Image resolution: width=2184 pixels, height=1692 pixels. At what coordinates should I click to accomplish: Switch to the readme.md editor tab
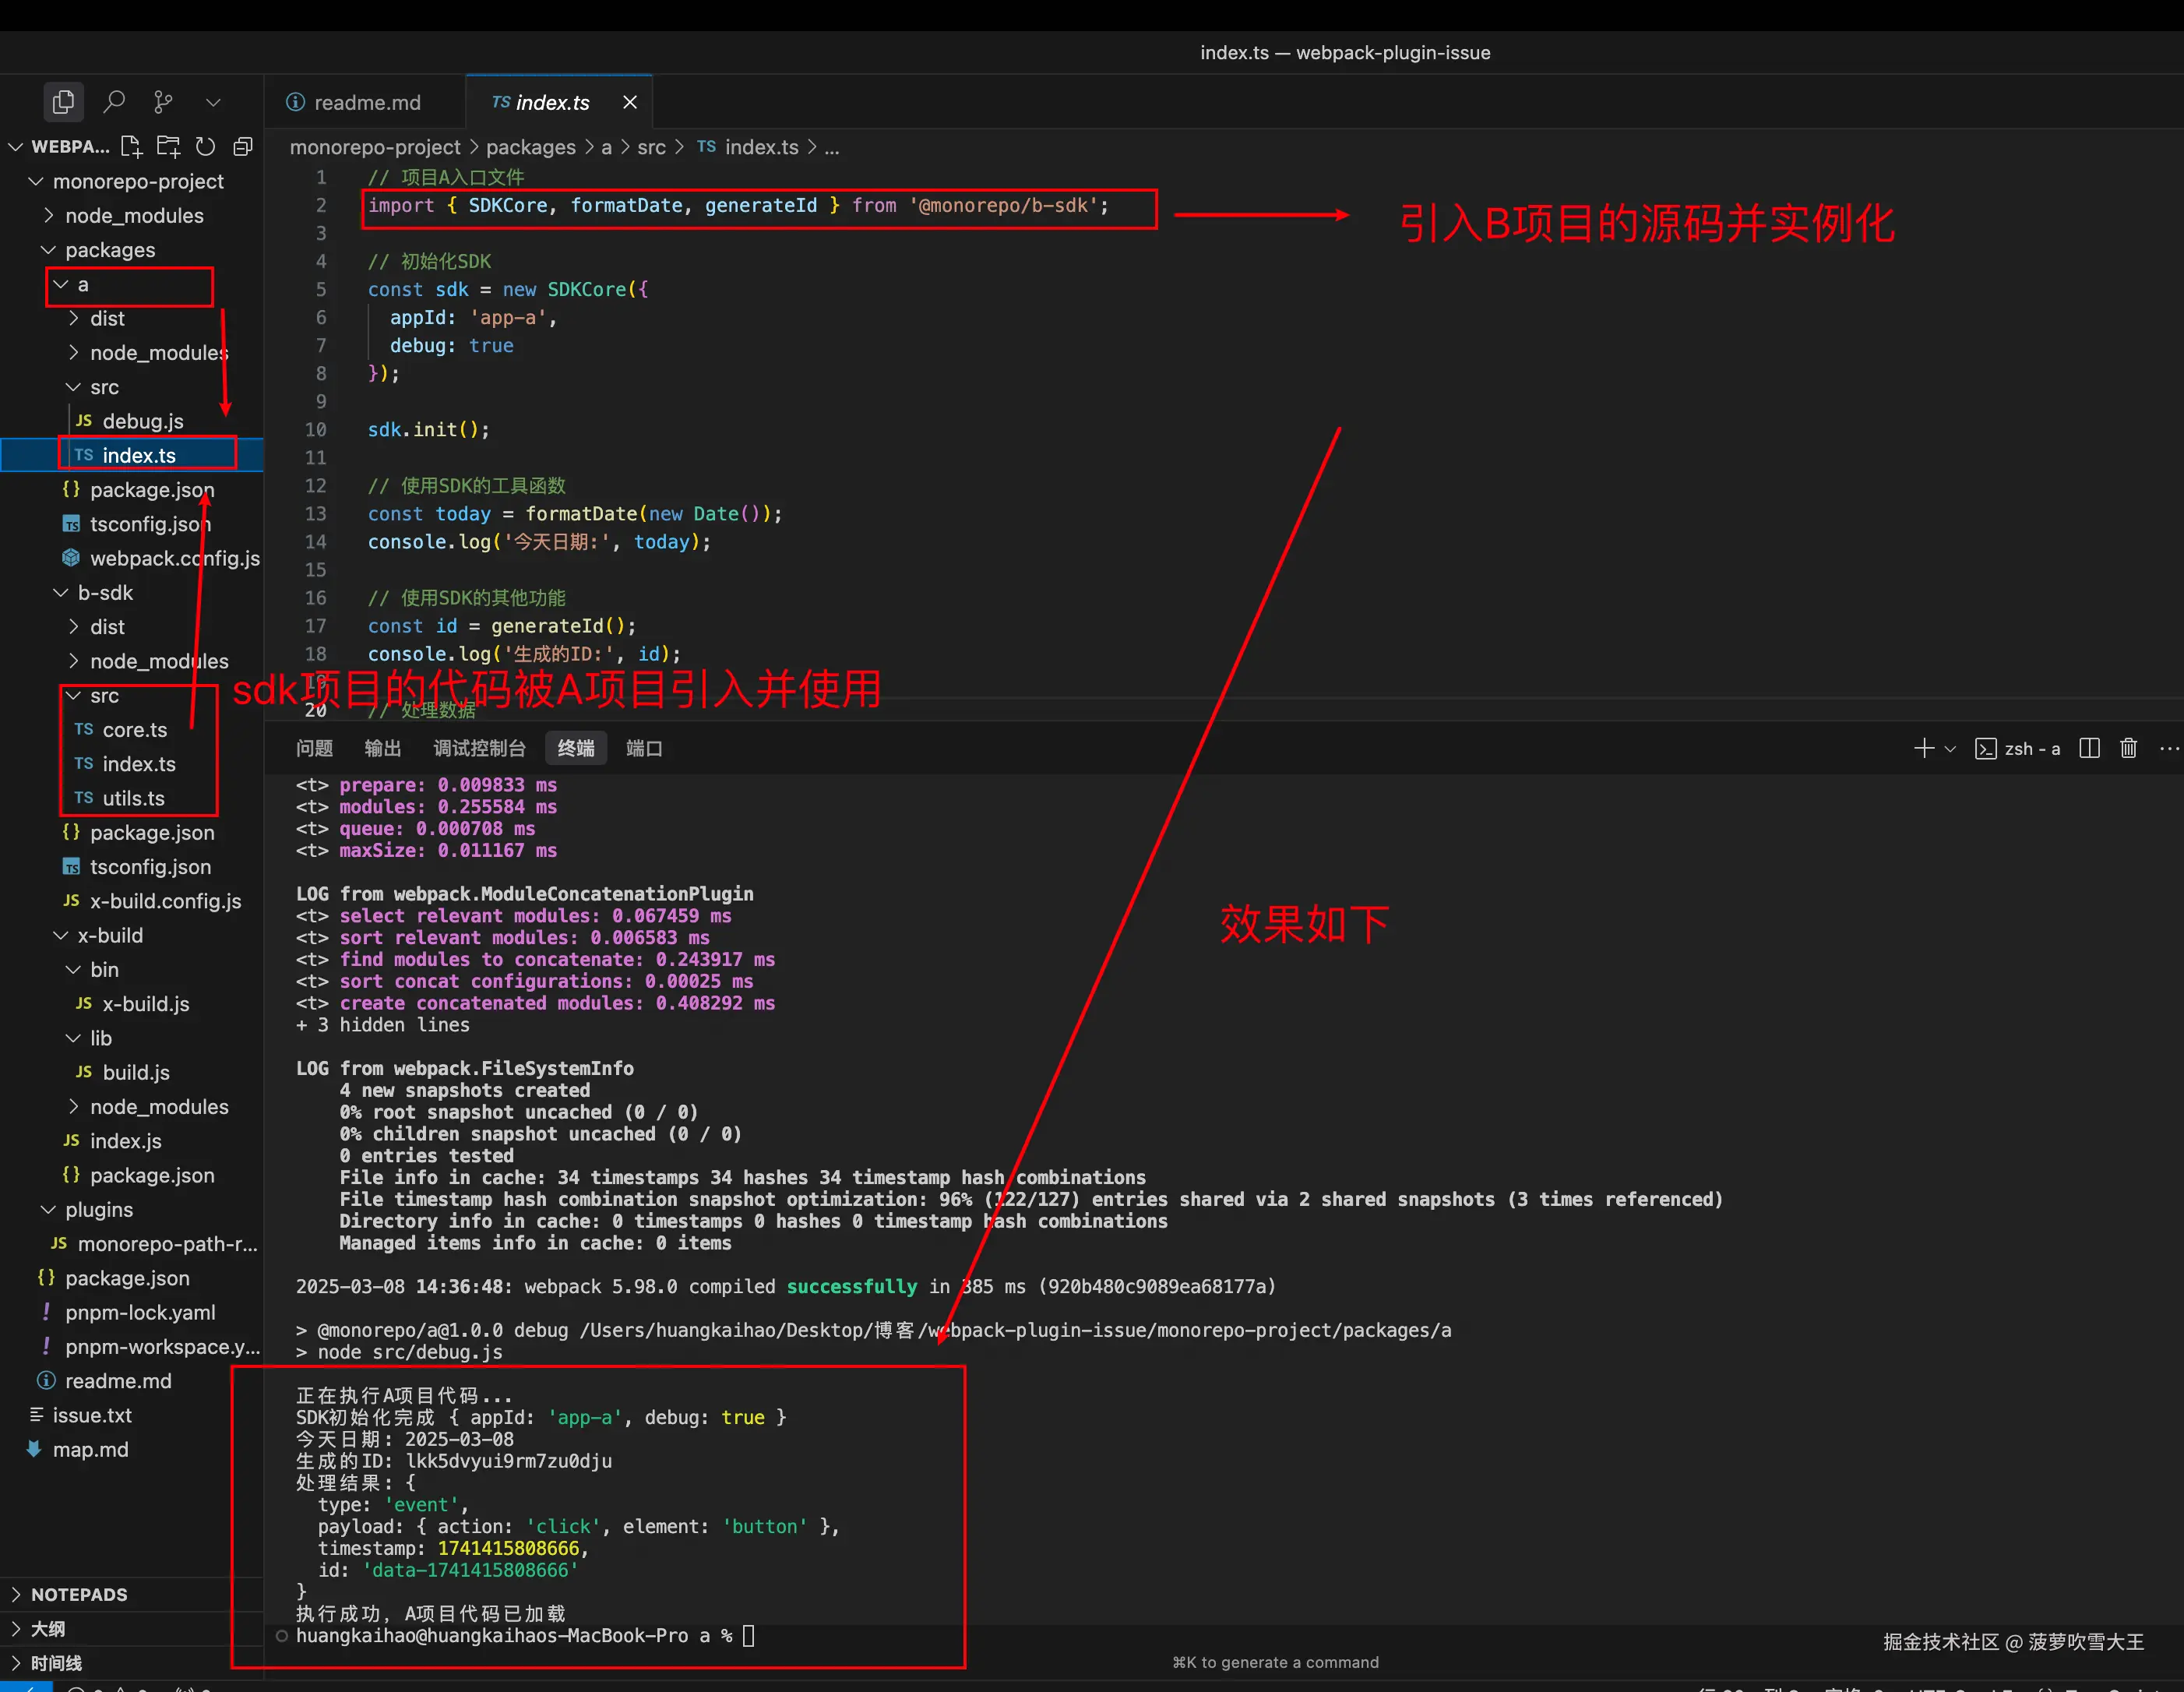pyautogui.click(x=366, y=103)
